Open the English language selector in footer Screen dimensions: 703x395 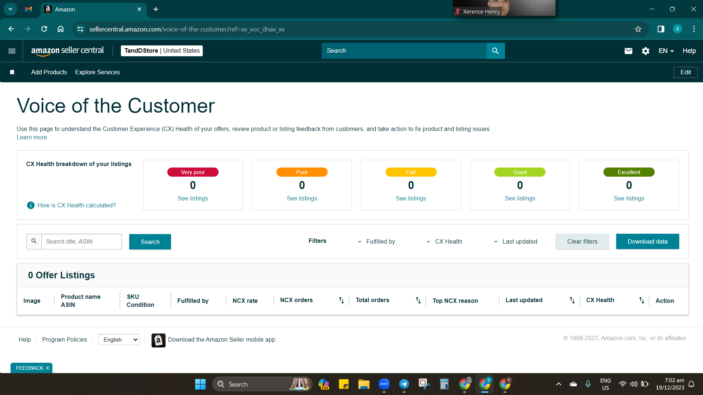(x=119, y=340)
